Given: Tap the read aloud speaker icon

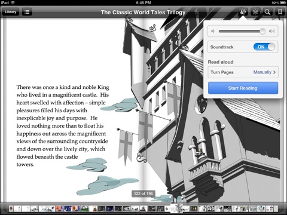Looking at the screenshot, I should point(243,12).
